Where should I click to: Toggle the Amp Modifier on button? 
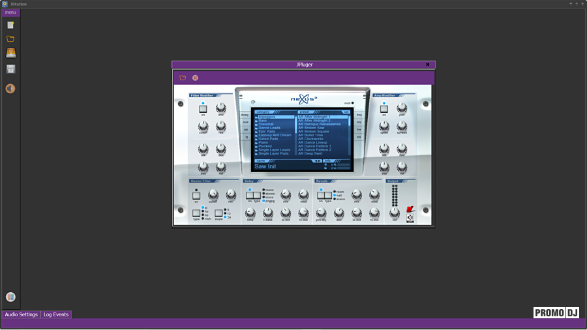pos(384,109)
